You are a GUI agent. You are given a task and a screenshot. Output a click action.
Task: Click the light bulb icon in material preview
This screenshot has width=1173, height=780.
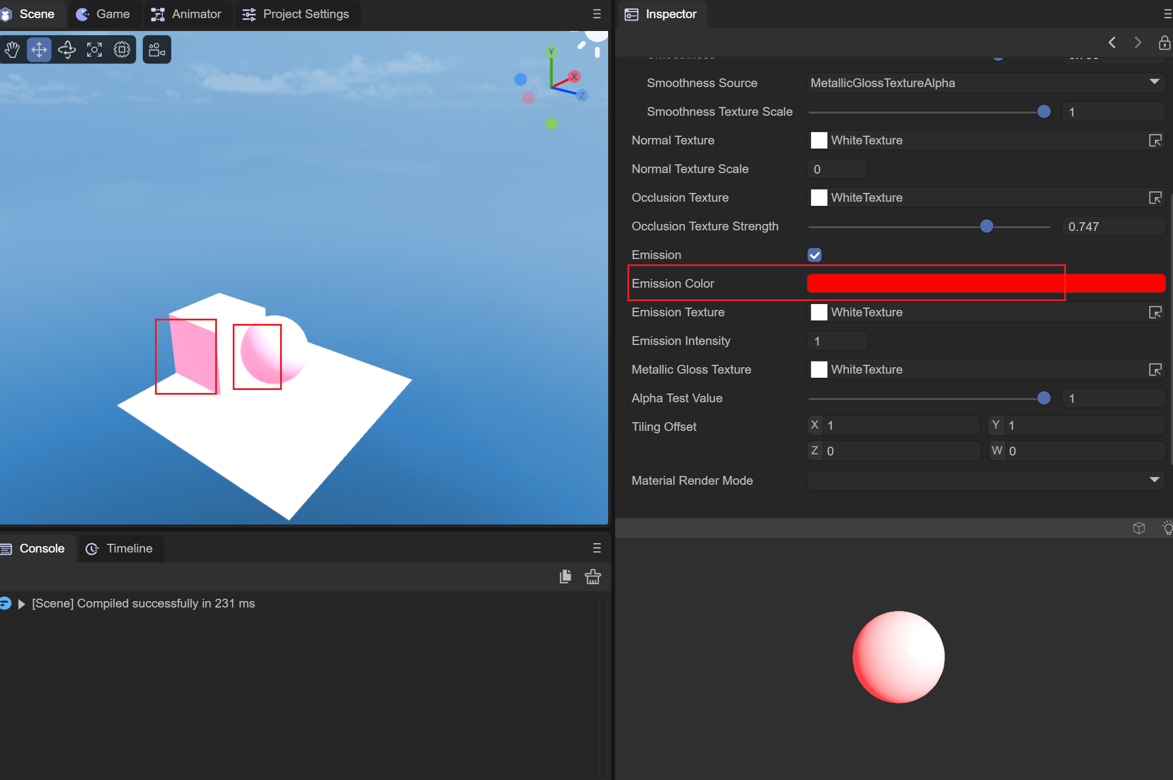coord(1167,529)
